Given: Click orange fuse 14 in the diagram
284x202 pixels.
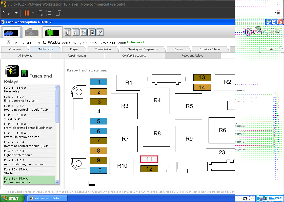Looking at the screenshot, I should click(x=202, y=87).
